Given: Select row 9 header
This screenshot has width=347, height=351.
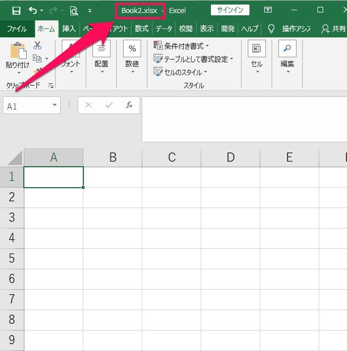Looking at the screenshot, I should click(x=12, y=340).
